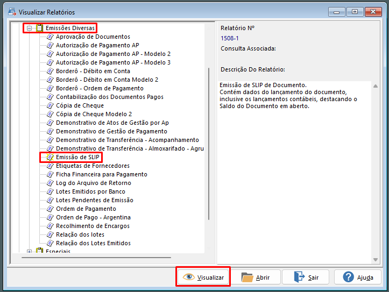Select Autorização de Pagamento AP - Modelo 3
The height and width of the screenshot is (292, 389).
tap(114, 62)
